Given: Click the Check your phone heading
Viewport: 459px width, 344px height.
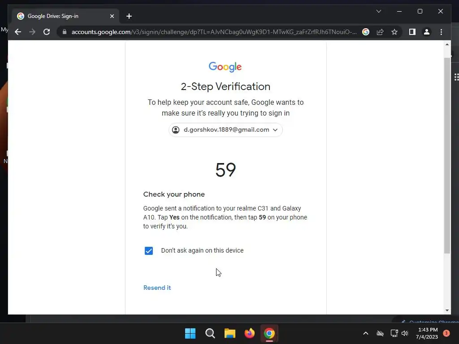Looking at the screenshot, I should [x=174, y=194].
